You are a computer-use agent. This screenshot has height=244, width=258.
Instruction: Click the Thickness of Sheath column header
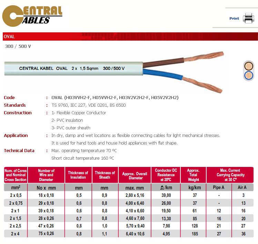pos(105,175)
